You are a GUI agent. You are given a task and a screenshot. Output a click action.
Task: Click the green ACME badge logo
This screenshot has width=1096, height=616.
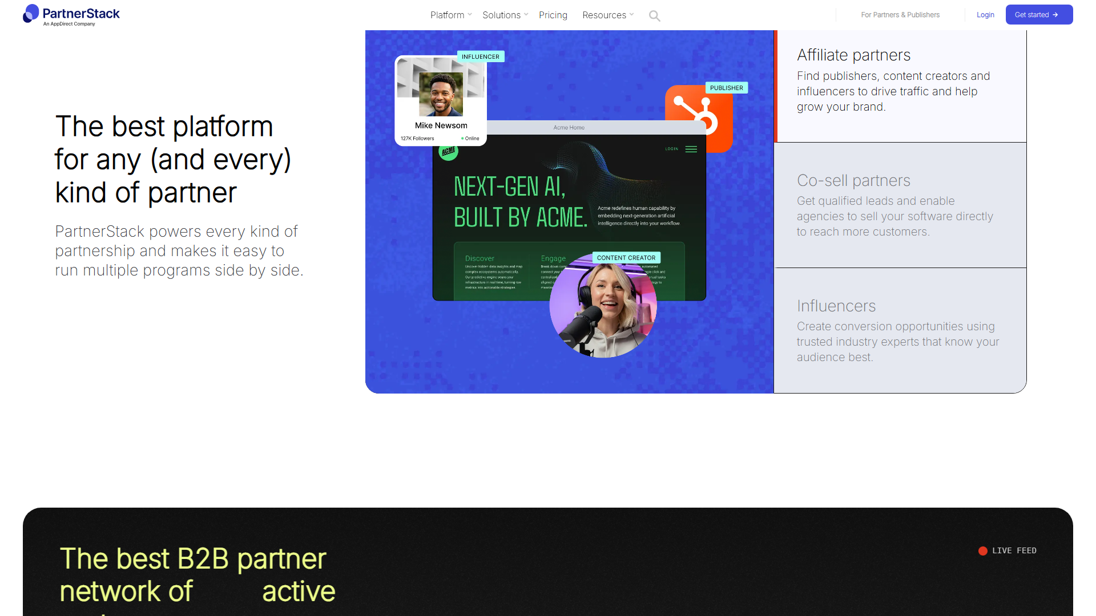pos(448,151)
